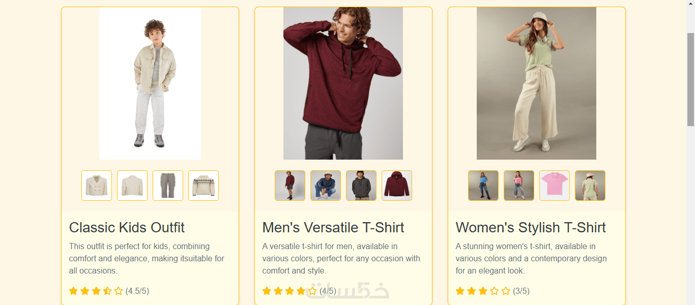
Task: Click the first star of Classic Kids Outfit rating
Action: [73, 291]
